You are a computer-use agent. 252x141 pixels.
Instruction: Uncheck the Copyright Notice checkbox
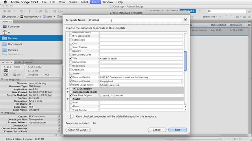(70, 77)
